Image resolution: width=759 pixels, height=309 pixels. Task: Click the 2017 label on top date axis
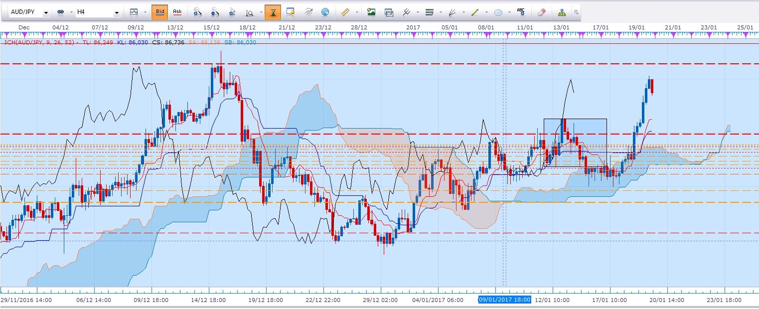(x=413, y=27)
